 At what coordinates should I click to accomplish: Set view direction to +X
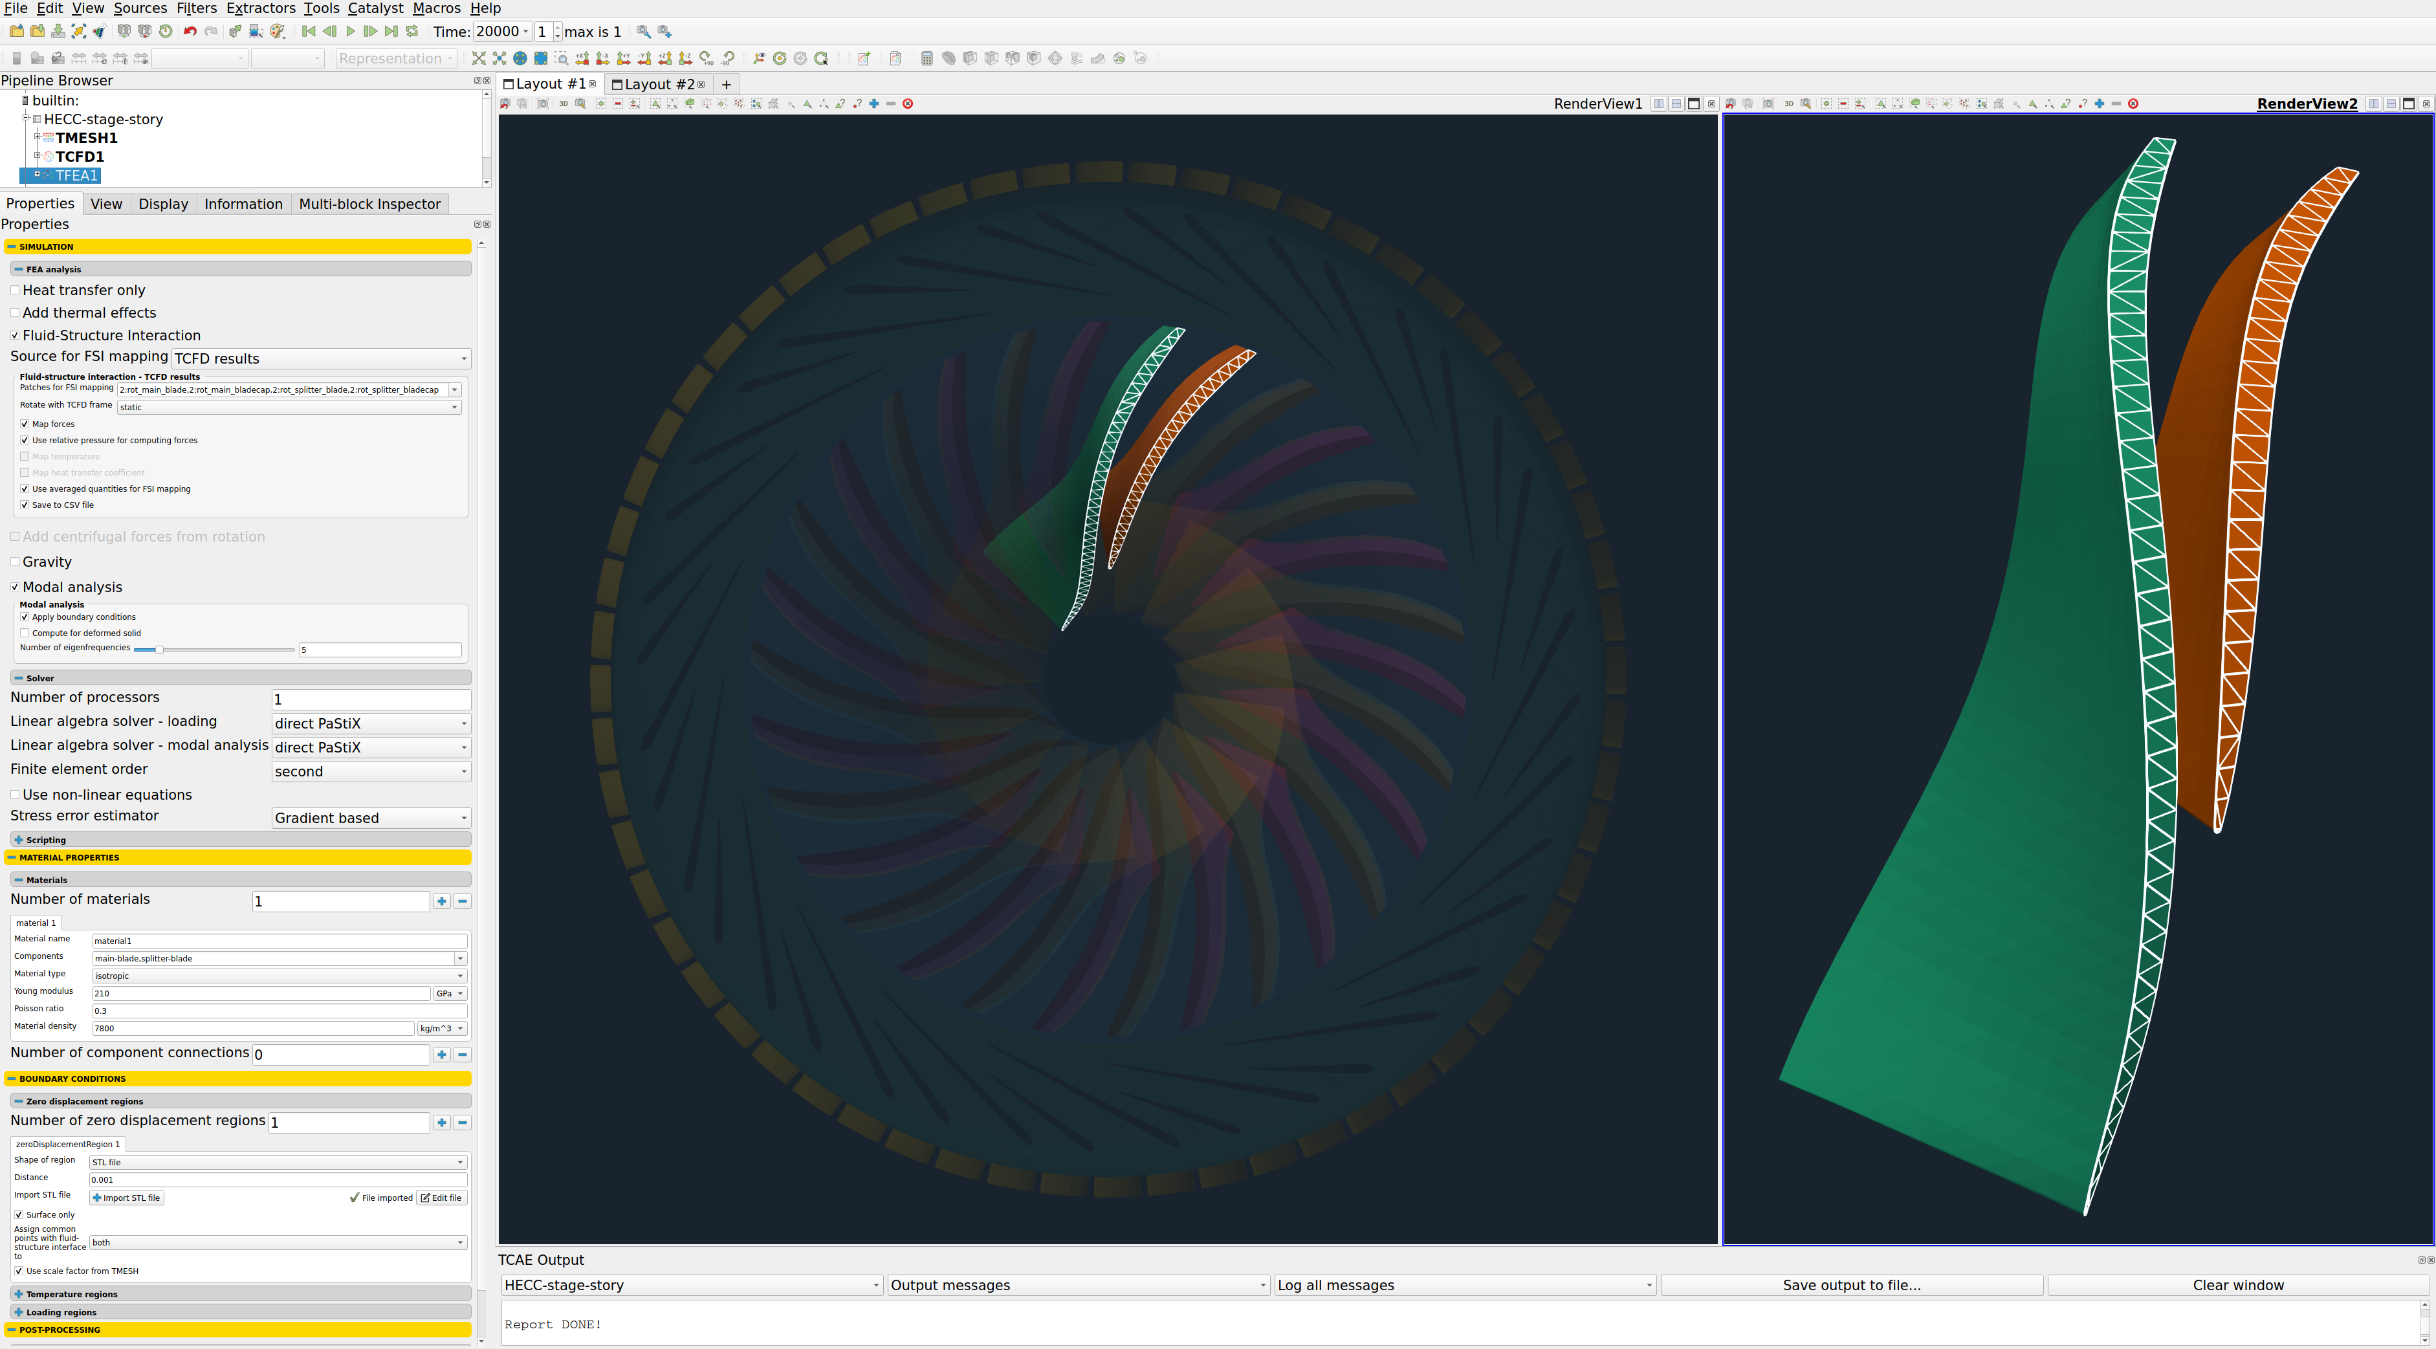pyautogui.click(x=582, y=59)
